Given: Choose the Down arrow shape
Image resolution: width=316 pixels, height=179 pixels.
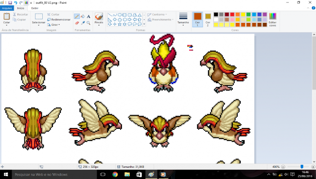Looking at the screenshot, I should (110, 24).
